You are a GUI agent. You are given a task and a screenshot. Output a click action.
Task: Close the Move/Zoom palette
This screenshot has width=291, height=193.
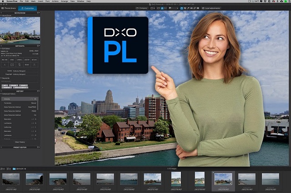[1, 13]
